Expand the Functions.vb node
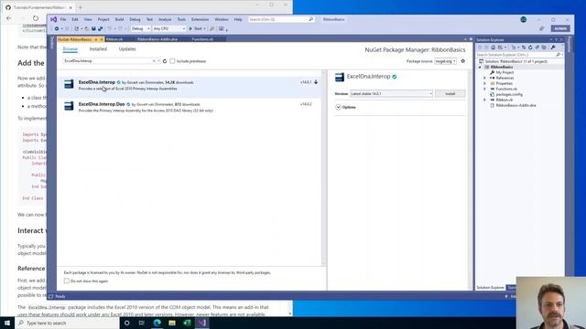 point(485,90)
